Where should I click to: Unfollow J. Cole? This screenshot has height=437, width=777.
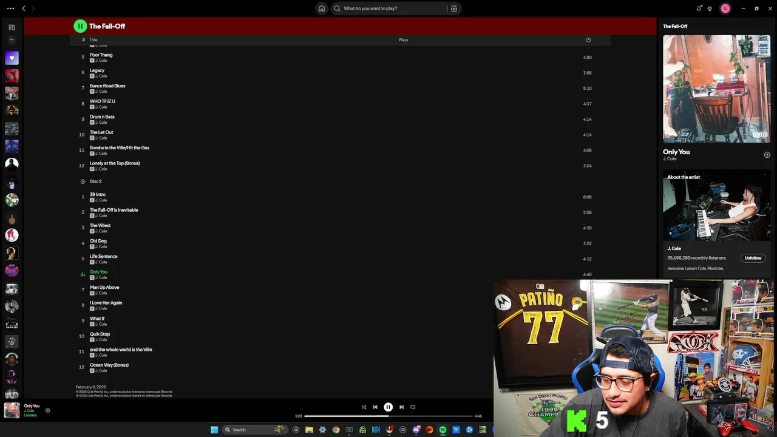pos(753,258)
